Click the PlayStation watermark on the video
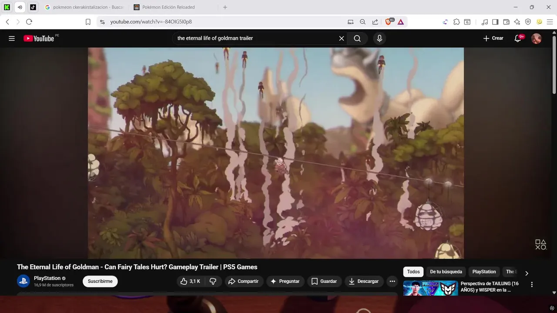 pos(540,244)
